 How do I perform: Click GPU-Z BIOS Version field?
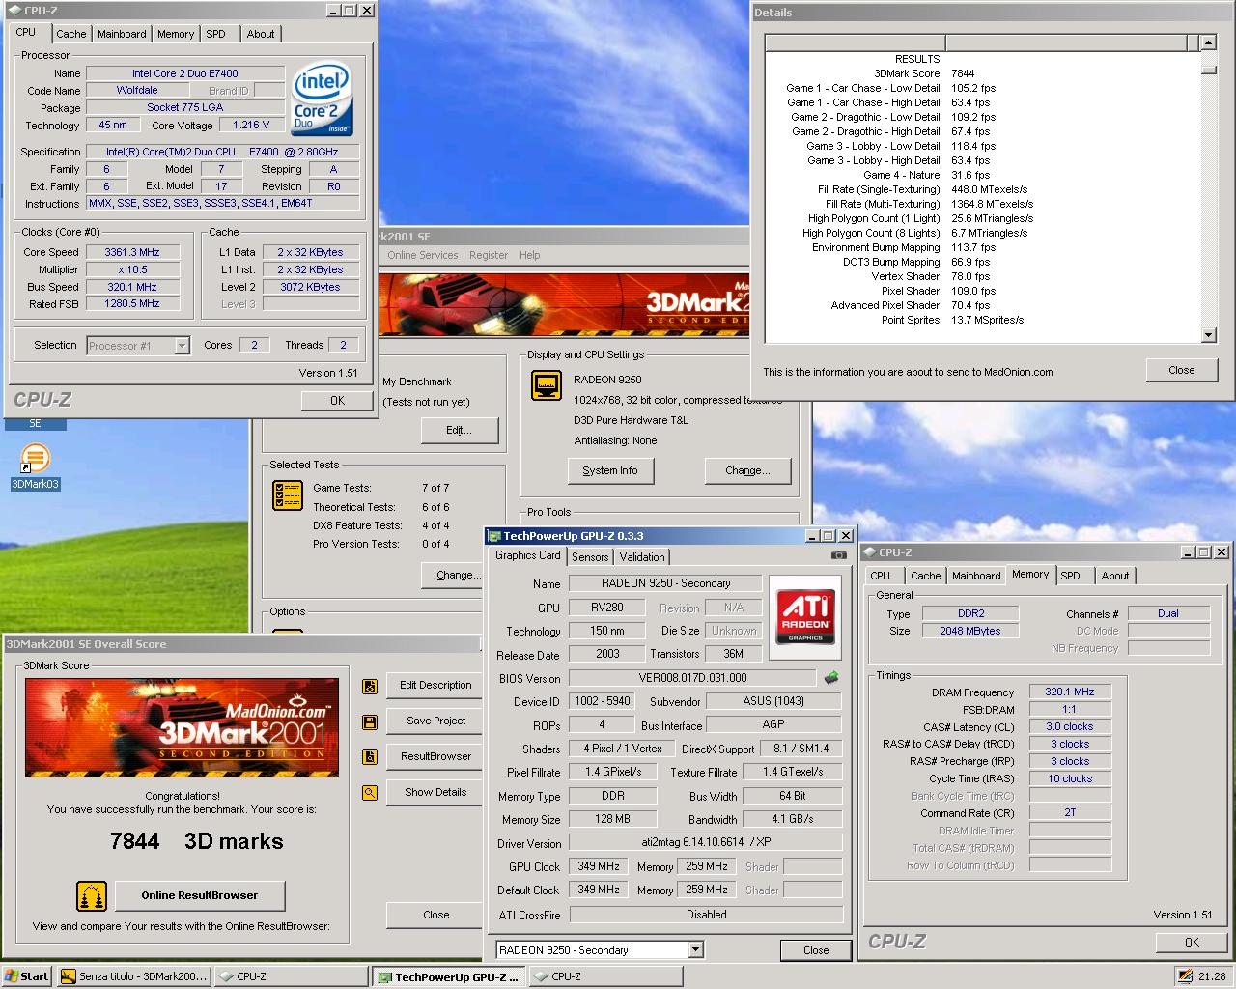[692, 678]
